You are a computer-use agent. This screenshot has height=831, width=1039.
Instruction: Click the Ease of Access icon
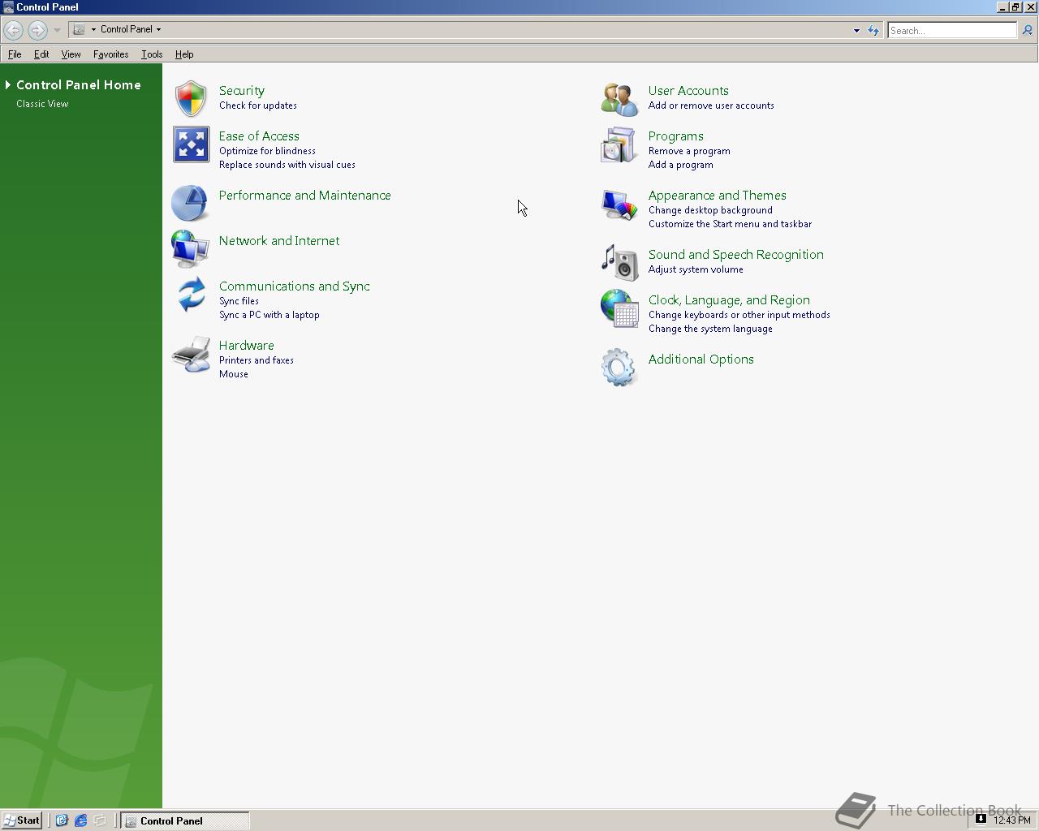(x=191, y=144)
